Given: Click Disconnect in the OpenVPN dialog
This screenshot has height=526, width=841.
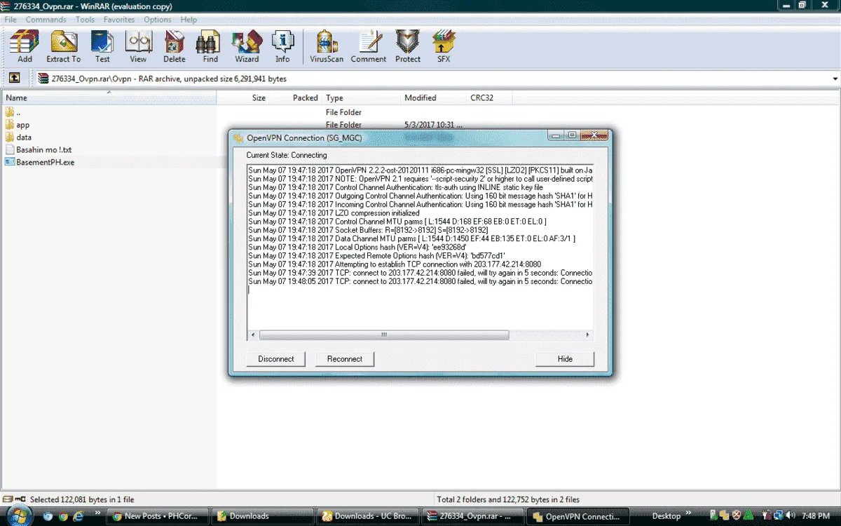Looking at the screenshot, I should click(276, 358).
